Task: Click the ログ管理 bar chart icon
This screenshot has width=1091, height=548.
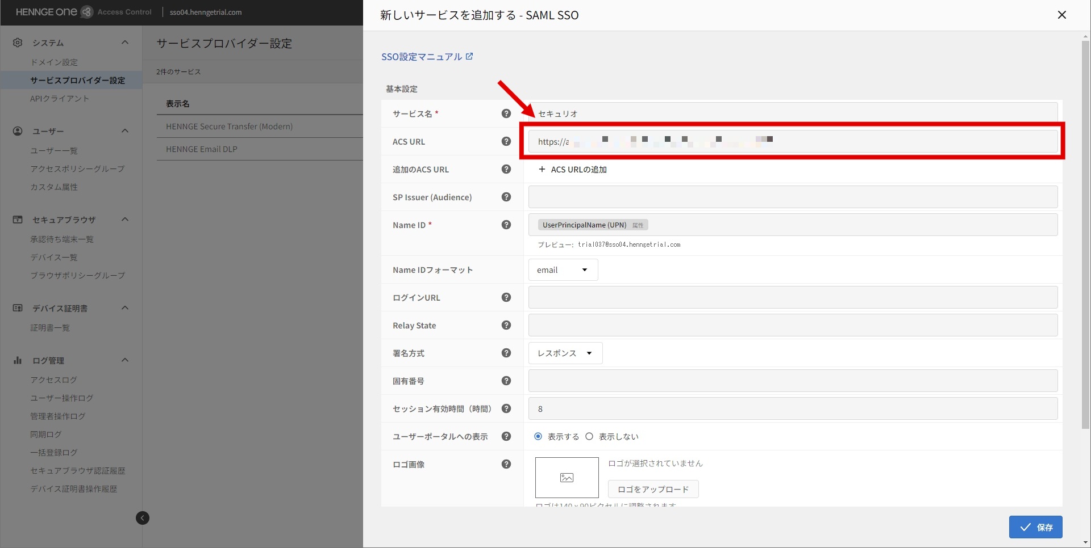Action: click(x=18, y=360)
